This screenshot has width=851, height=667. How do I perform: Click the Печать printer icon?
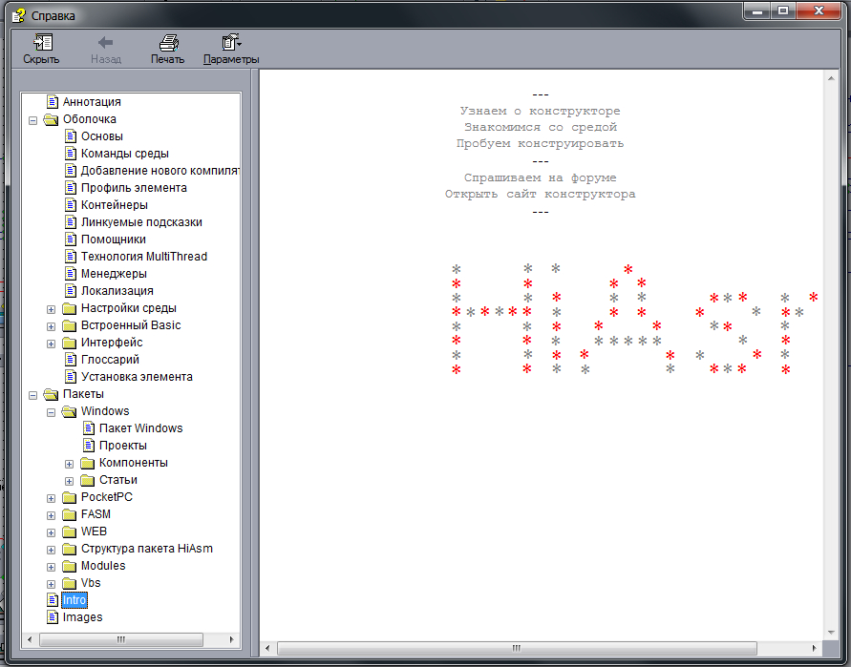(x=169, y=42)
